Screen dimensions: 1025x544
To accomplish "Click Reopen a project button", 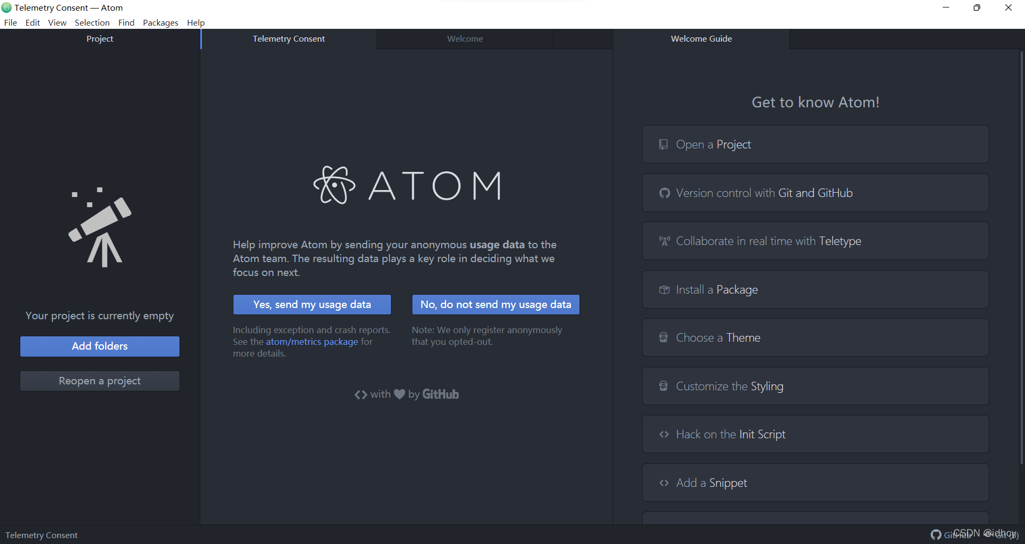I will click(x=100, y=381).
